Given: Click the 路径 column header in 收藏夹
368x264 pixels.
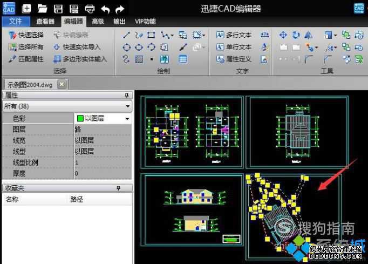Looking at the screenshot, I should click(x=77, y=199).
